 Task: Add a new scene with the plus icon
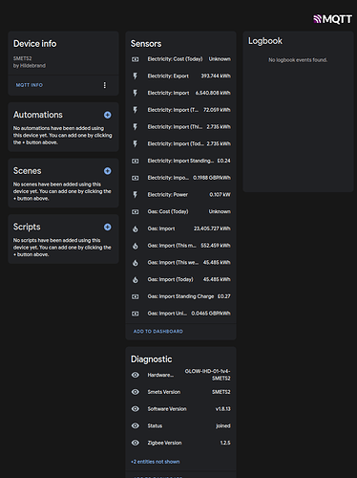point(108,171)
